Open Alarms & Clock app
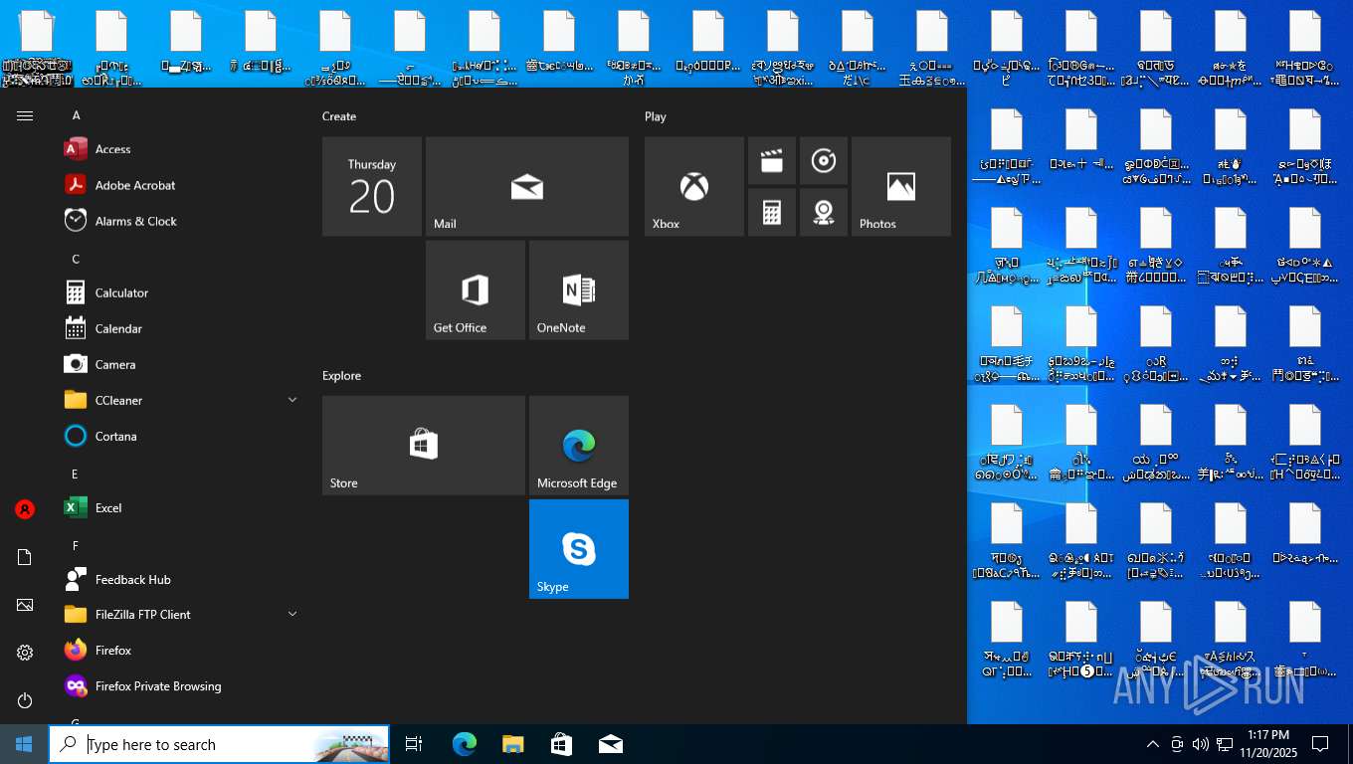Screen dimensions: 1353x764 [181, 221]
